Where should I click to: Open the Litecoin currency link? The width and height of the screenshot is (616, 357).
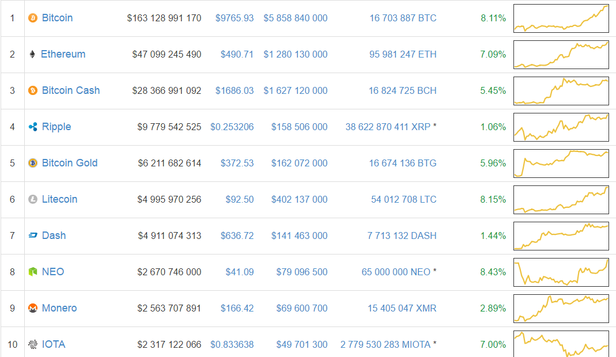click(60, 199)
